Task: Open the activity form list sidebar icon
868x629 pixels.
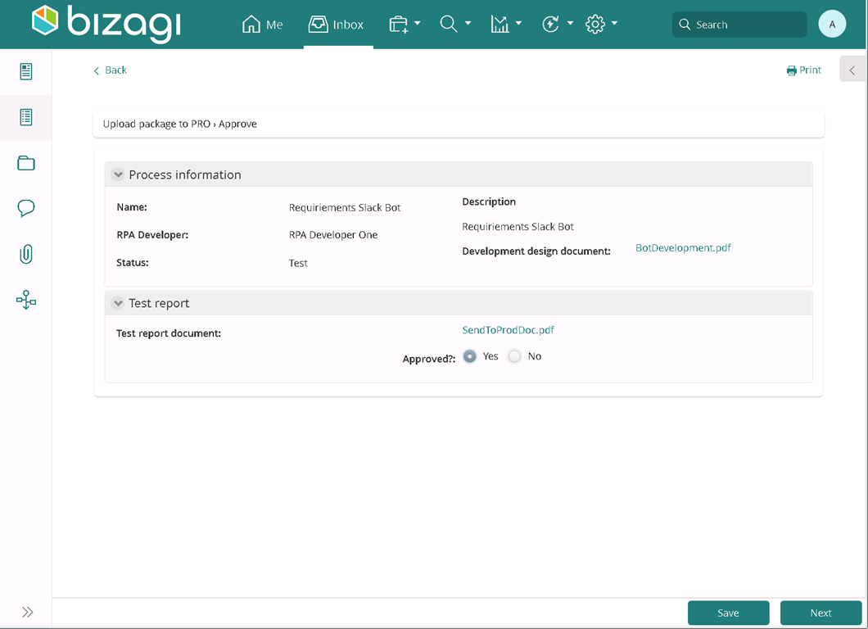Action: 26,117
